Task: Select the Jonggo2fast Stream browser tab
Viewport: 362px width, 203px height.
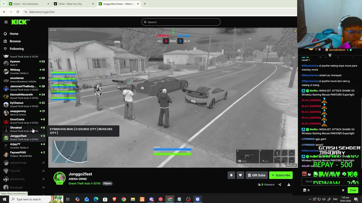Action: coord(119,4)
